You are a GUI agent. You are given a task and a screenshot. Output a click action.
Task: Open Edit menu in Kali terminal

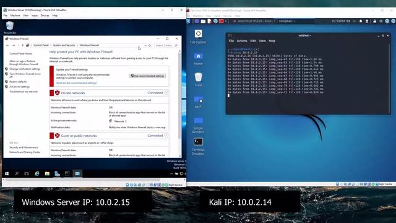253,41
